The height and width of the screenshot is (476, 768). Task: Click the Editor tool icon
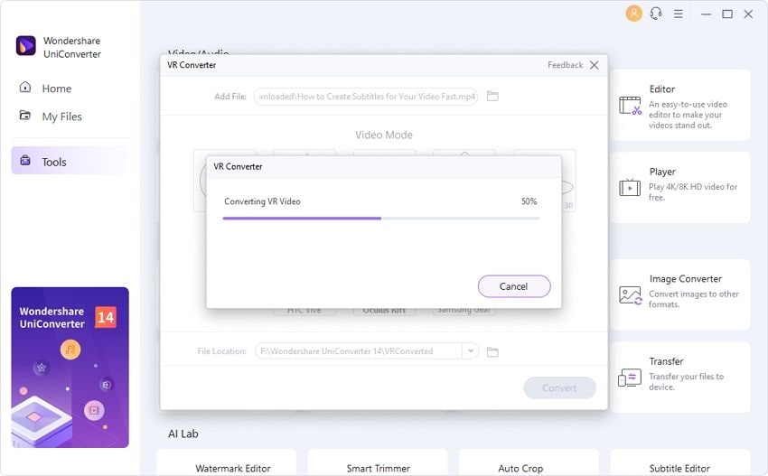pyautogui.click(x=630, y=106)
